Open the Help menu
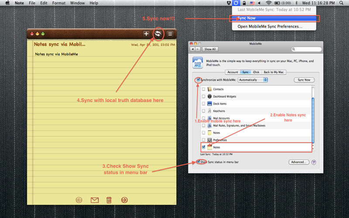 [94, 3]
